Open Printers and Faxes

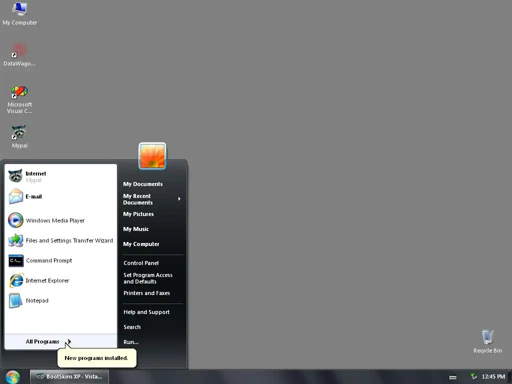[146, 293]
